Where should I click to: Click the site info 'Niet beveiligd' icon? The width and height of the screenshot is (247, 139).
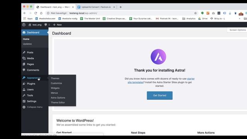pyautogui.click(x=48, y=13)
